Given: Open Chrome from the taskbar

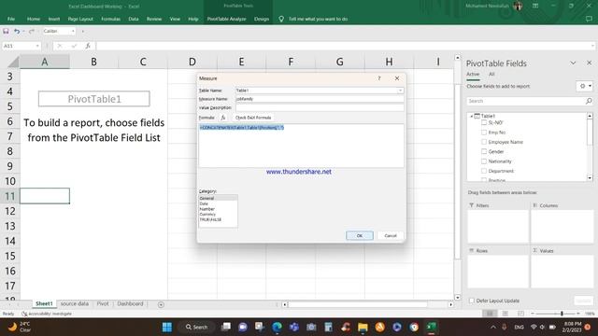Looking at the screenshot, I should tap(414, 327).
